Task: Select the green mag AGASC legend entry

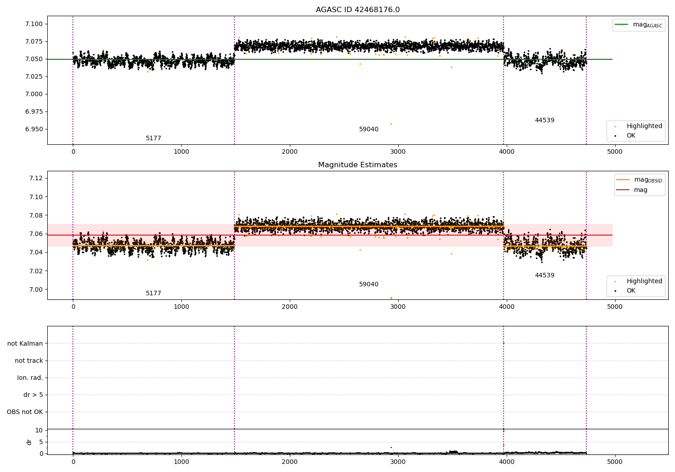Action: [639, 25]
